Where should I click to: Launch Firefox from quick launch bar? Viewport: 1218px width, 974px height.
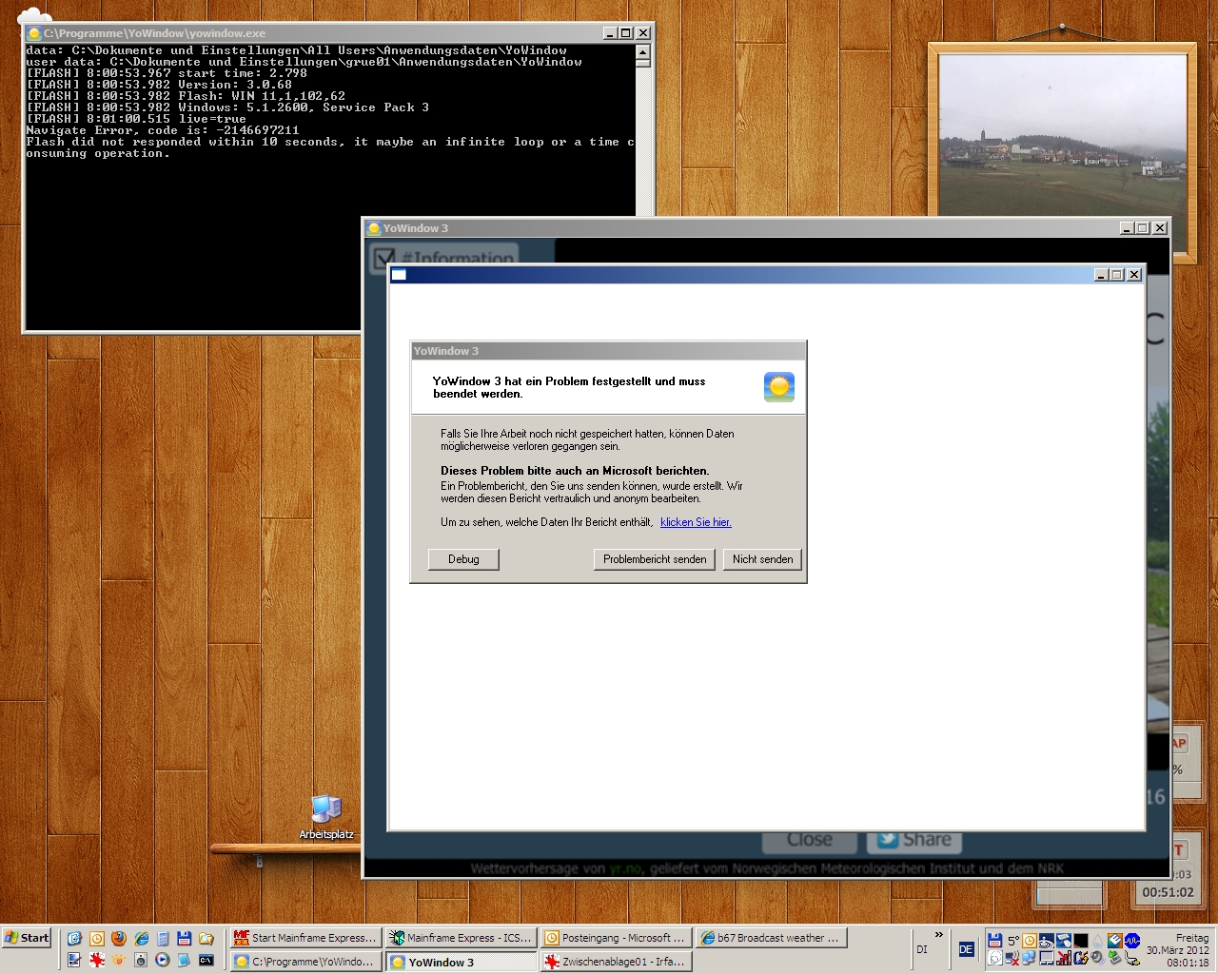click(x=119, y=939)
